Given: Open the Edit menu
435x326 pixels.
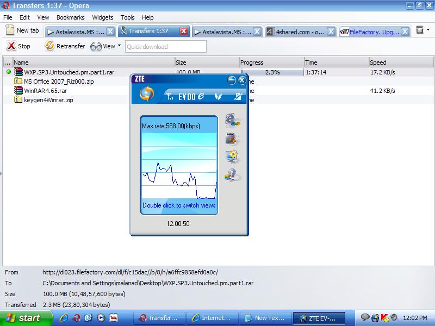Looking at the screenshot, I should pos(24,17).
